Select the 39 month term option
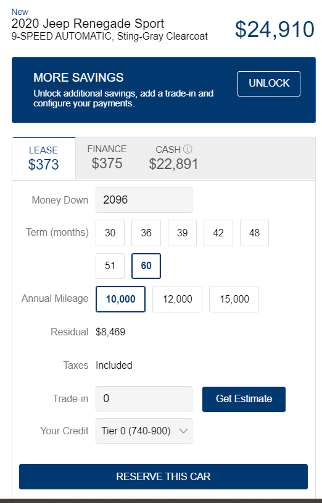 point(182,233)
